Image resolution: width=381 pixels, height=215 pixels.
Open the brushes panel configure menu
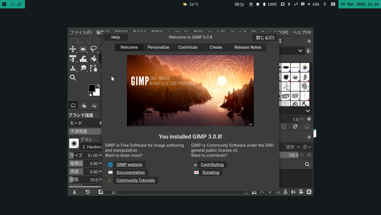coord(309,41)
